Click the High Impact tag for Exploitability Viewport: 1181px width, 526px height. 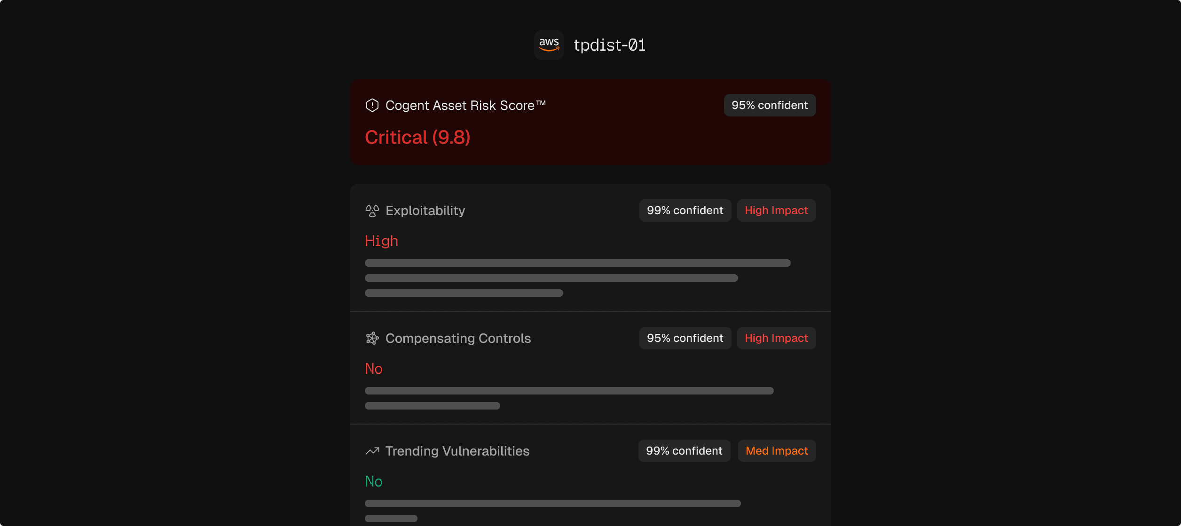776,210
